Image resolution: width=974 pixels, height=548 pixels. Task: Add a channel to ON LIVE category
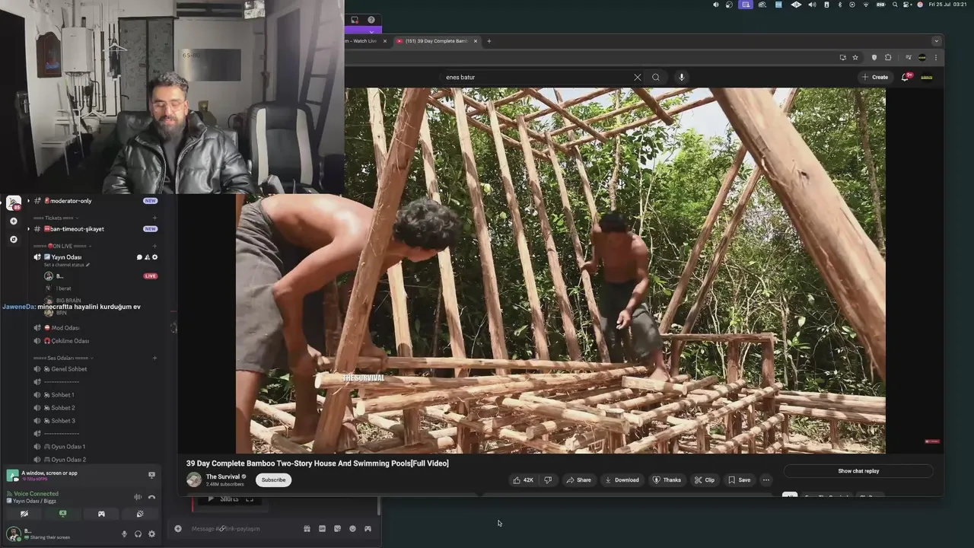pyautogui.click(x=154, y=246)
